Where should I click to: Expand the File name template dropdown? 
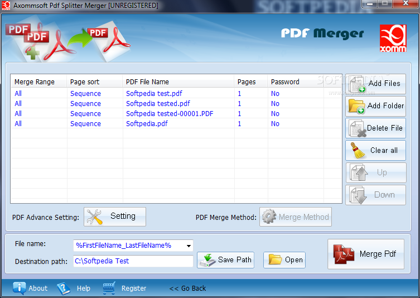pyautogui.click(x=189, y=246)
